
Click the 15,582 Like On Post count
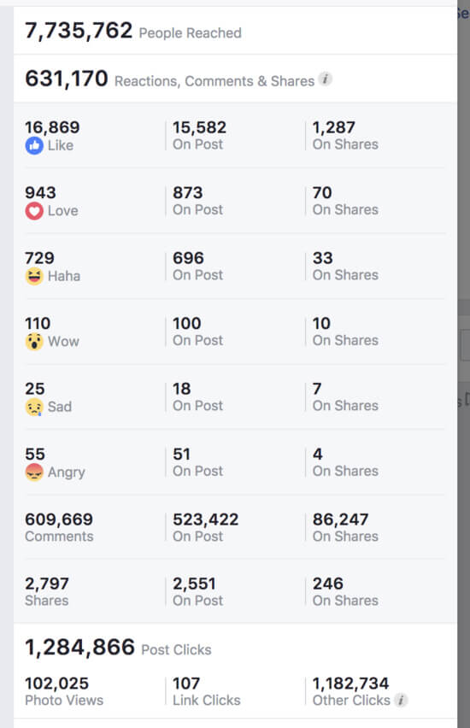[200, 127]
